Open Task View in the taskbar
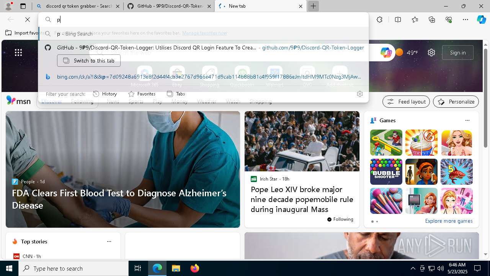The height and width of the screenshot is (276, 490). pos(138,268)
